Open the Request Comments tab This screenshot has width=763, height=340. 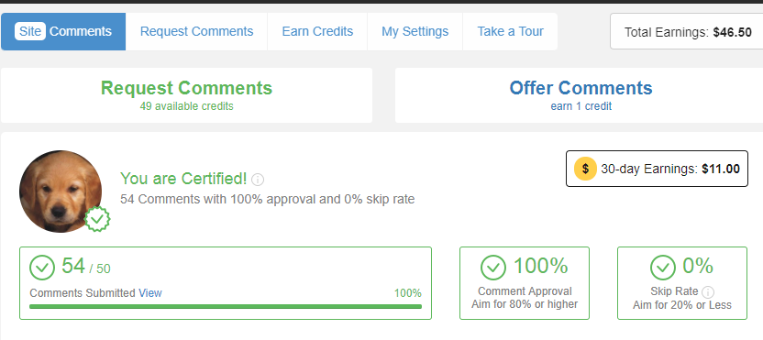(x=196, y=31)
